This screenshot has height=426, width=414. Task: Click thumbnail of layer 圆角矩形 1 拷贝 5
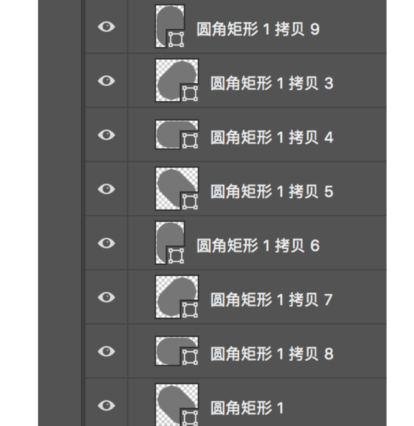[177, 188]
